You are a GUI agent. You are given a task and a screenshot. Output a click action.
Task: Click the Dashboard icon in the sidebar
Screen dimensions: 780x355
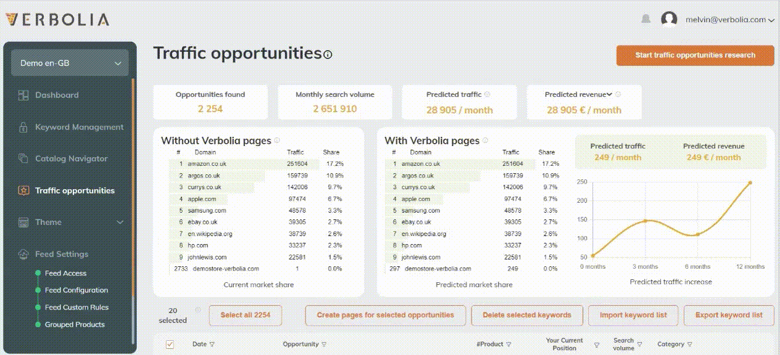click(x=23, y=95)
